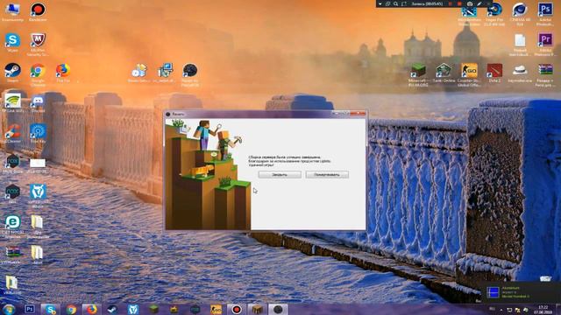
Task: Select the pencil drawing tool in recorder bar
Action: [479, 3]
